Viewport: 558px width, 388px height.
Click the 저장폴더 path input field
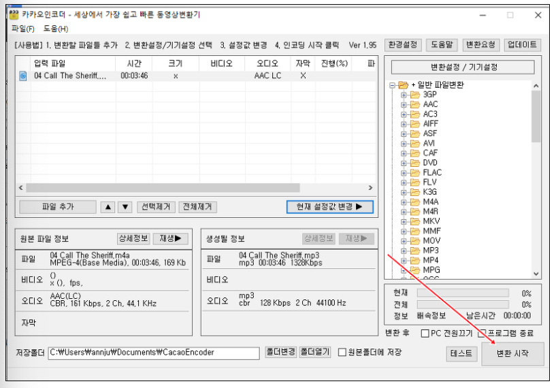click(x=153, y=353)
